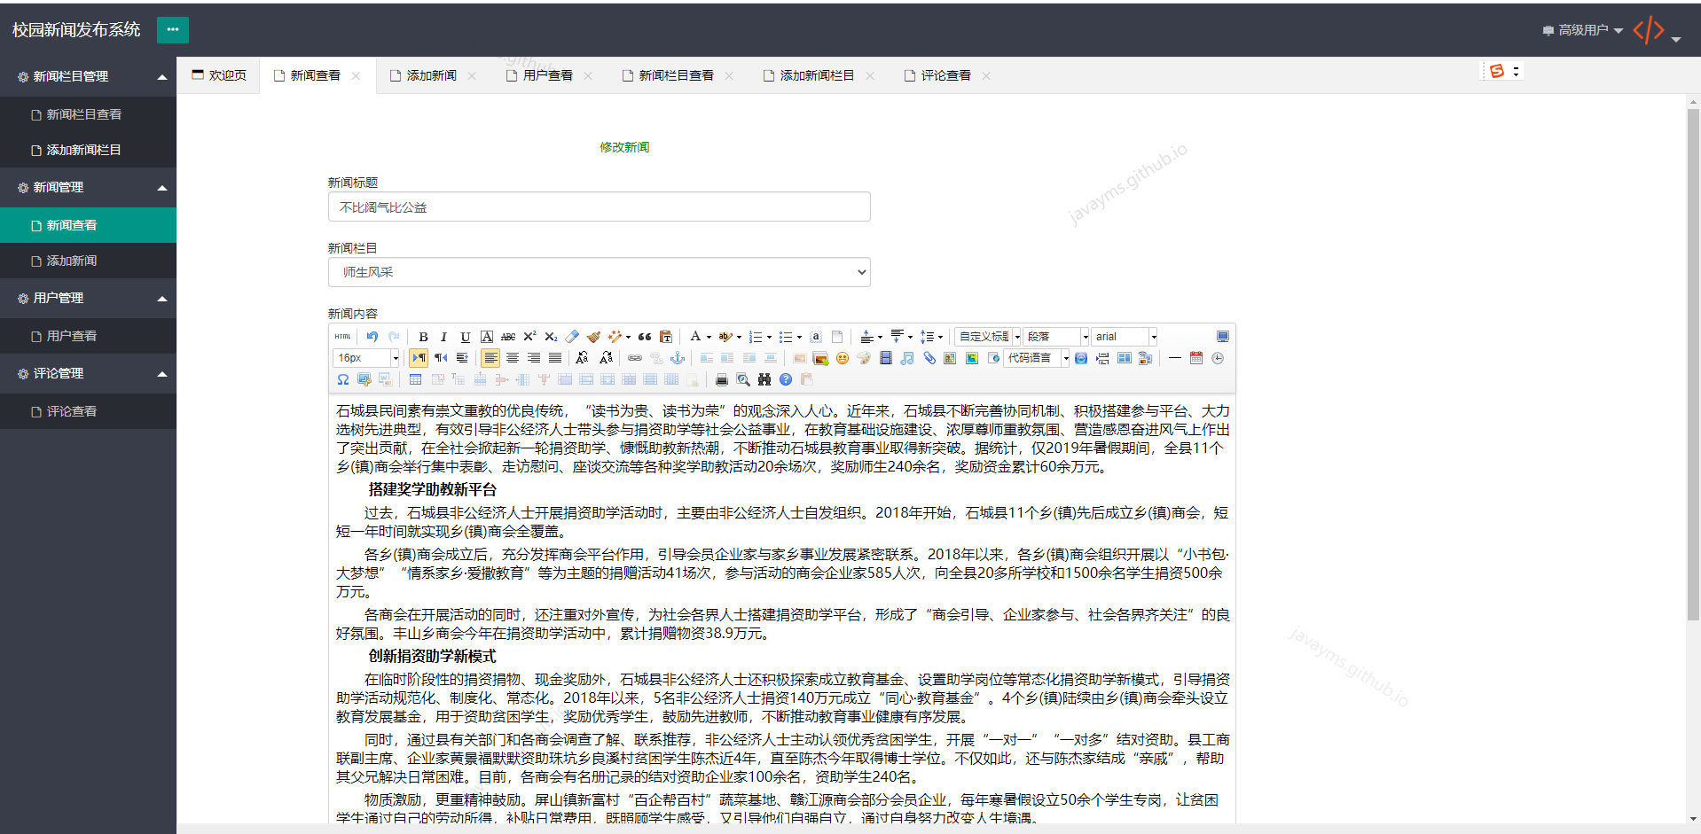Insert a blockquote
Screen dimensions: 1701x834
tap(645, 337)
